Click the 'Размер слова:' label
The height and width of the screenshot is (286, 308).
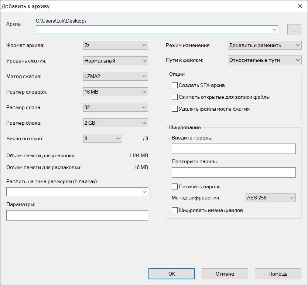point(24,107)
